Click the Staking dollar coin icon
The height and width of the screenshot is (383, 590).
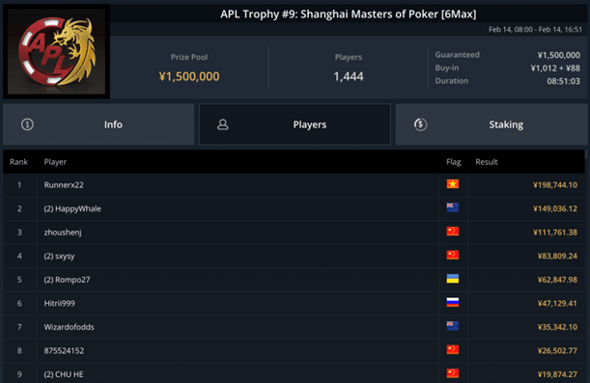pyautogui.click(x=420, y=124)
